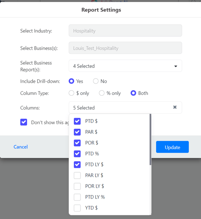Check the YTD $ column checkbox
The width and height of the screenshot is (201, 219).
click(77, 208)
